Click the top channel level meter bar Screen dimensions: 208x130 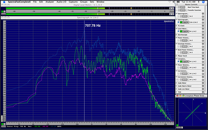pyautogui.click(x=88, y=8)
